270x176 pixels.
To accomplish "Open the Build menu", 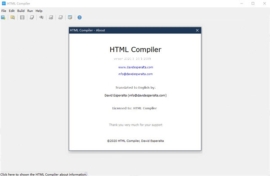I will tap(21, 11).
